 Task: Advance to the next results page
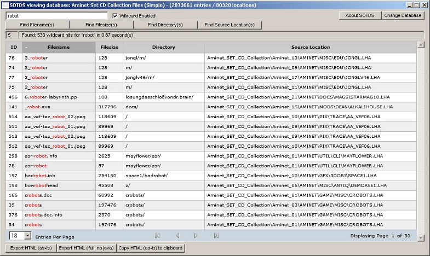coord(196,236)
